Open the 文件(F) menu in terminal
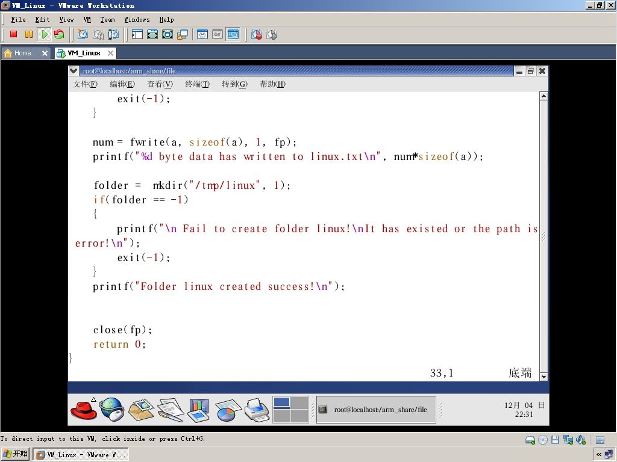The width and height of the screenshot is (617, 462). (x=85, y=84)
